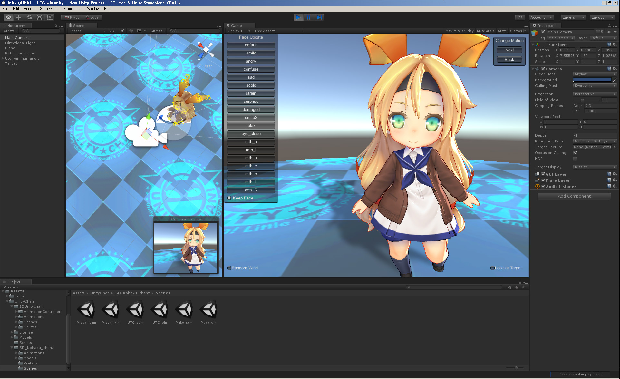
Task: Toggle the GUI Layer checkbox
Action: 543,174
